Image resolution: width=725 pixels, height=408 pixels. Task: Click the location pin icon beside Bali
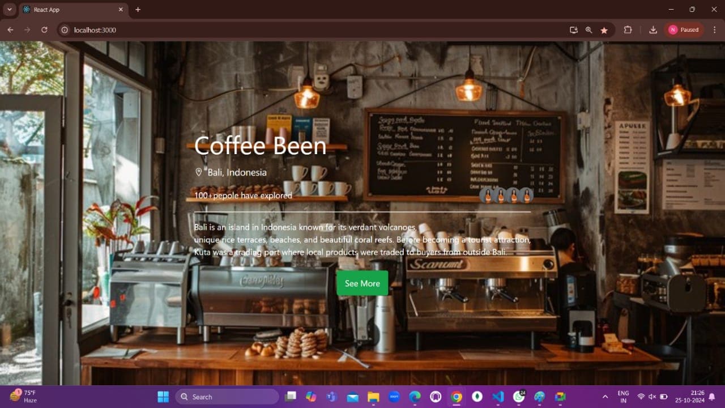coord(199,172)
